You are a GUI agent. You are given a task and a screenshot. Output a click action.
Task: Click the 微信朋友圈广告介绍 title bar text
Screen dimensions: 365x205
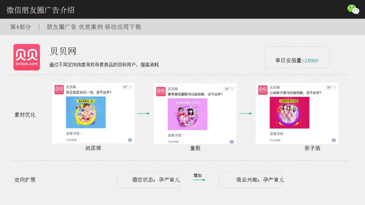pyautogui.click(x=40, y=9)
